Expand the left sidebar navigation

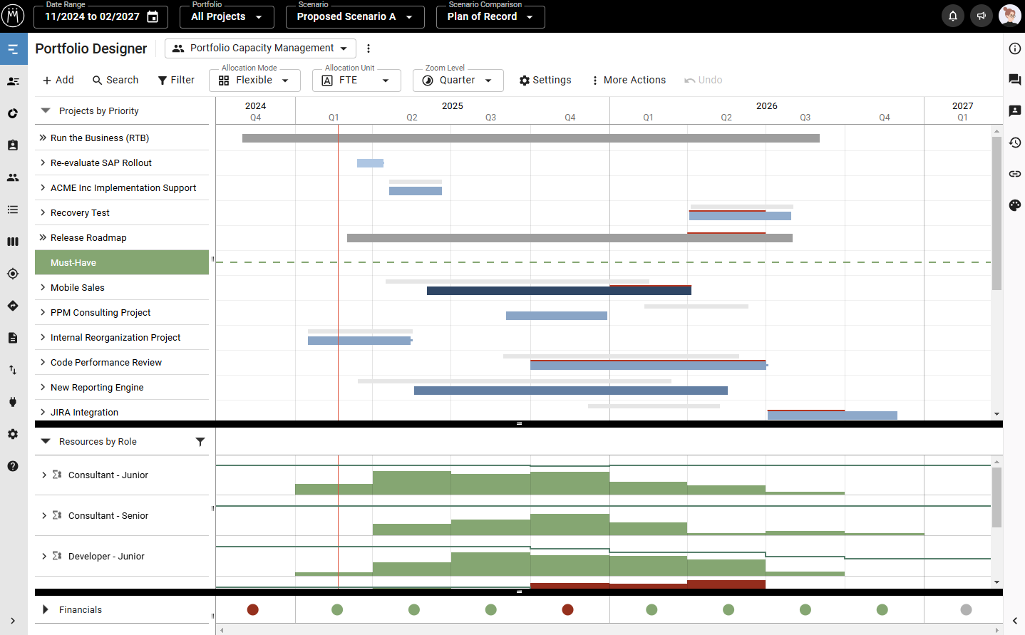[13, 621]
